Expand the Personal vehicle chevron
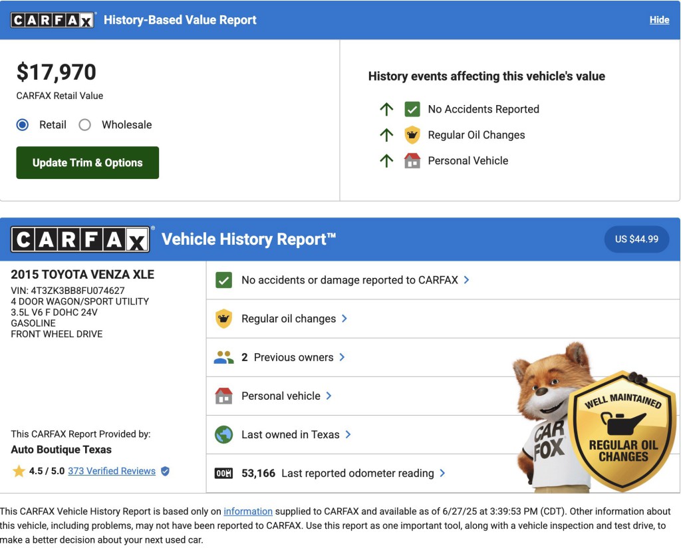Screen dimensions: 681x558 [x=329, y=396]
